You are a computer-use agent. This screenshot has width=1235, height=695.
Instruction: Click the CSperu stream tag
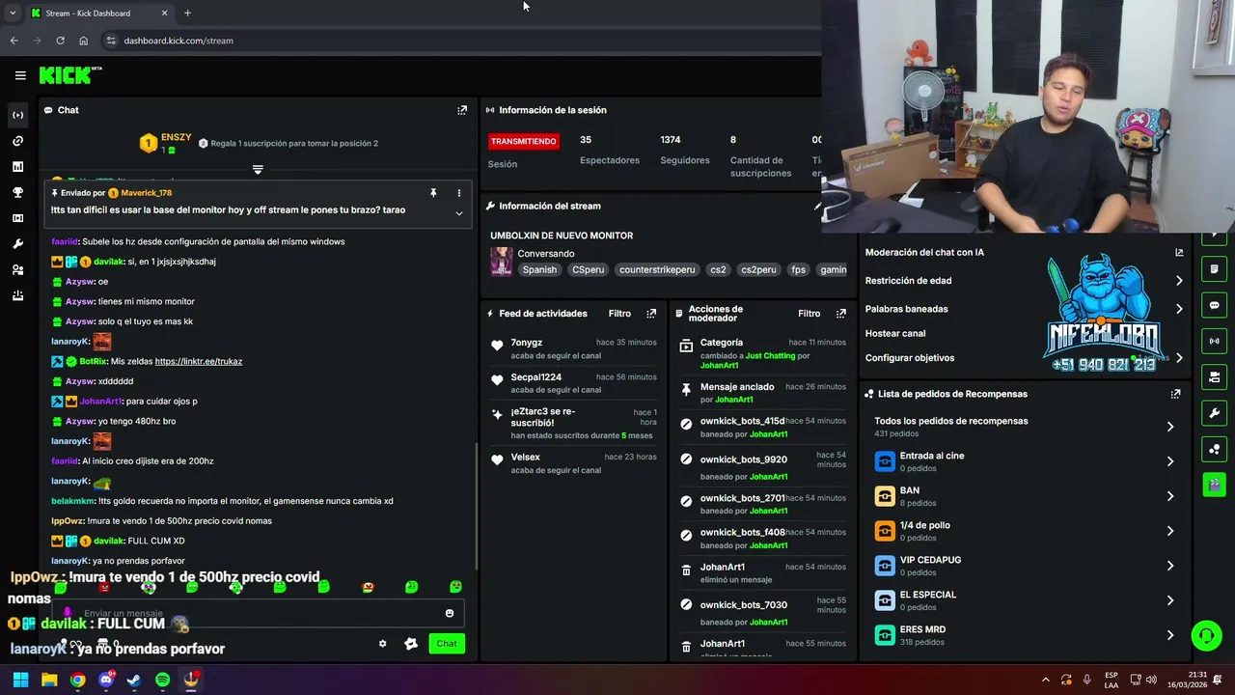point(588,270)
